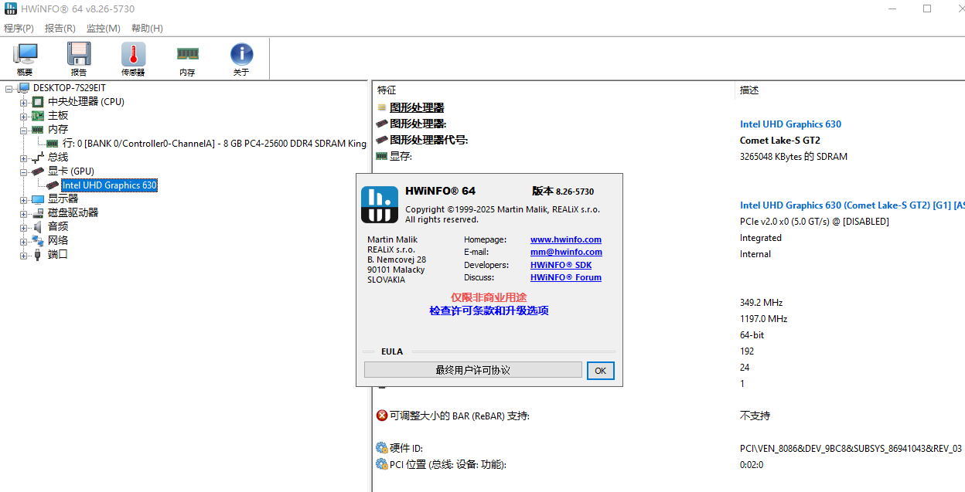Click 3265048 KBytes 的 SDRAM value

[x=793, y=157]
